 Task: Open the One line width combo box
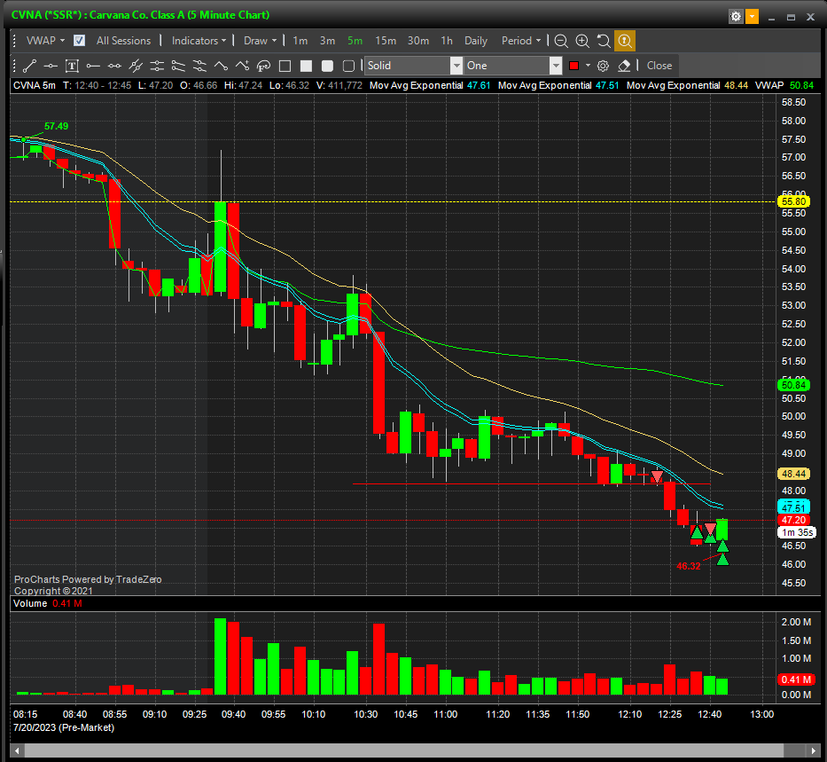coord(512,66)
